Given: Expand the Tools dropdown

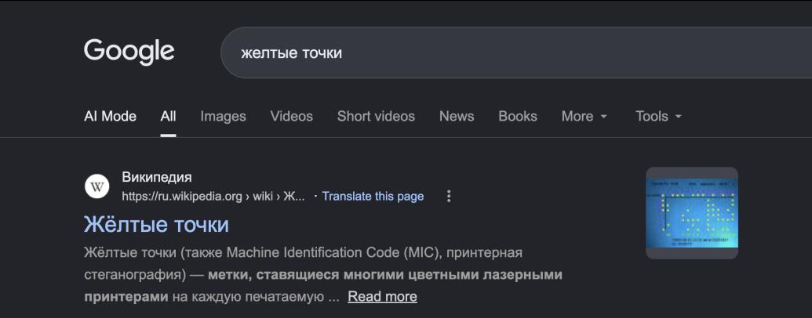Looking at the screenshot, I should 659,117.
